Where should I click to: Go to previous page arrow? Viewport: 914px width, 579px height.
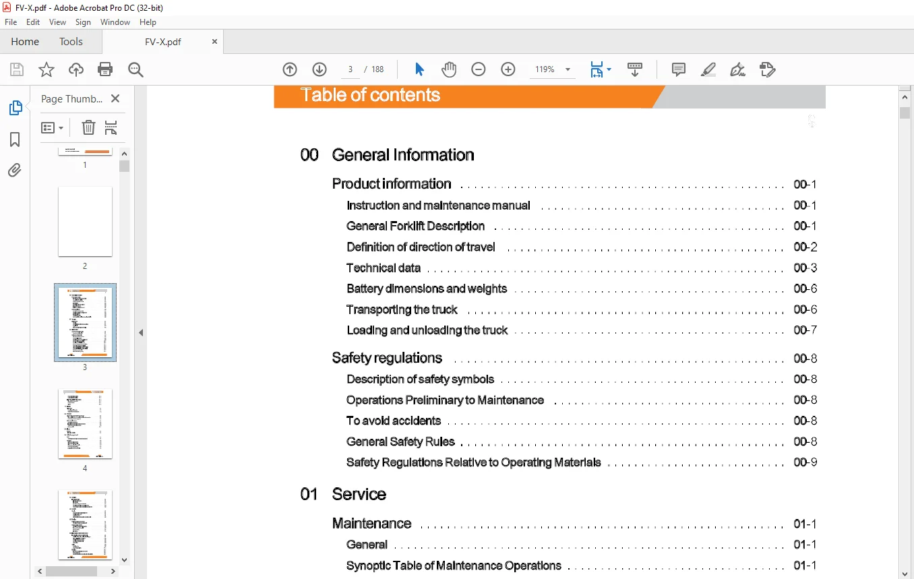click(290, 69)
